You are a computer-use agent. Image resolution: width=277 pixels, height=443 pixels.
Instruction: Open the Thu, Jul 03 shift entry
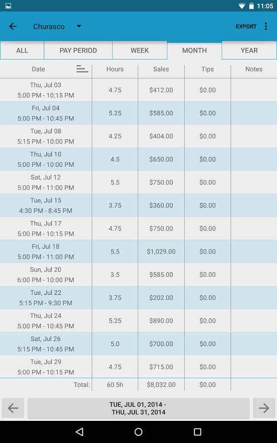pos(138,90)
